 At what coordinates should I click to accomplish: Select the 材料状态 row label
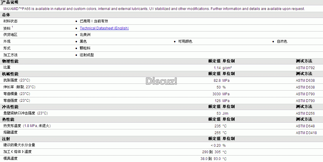11,21
